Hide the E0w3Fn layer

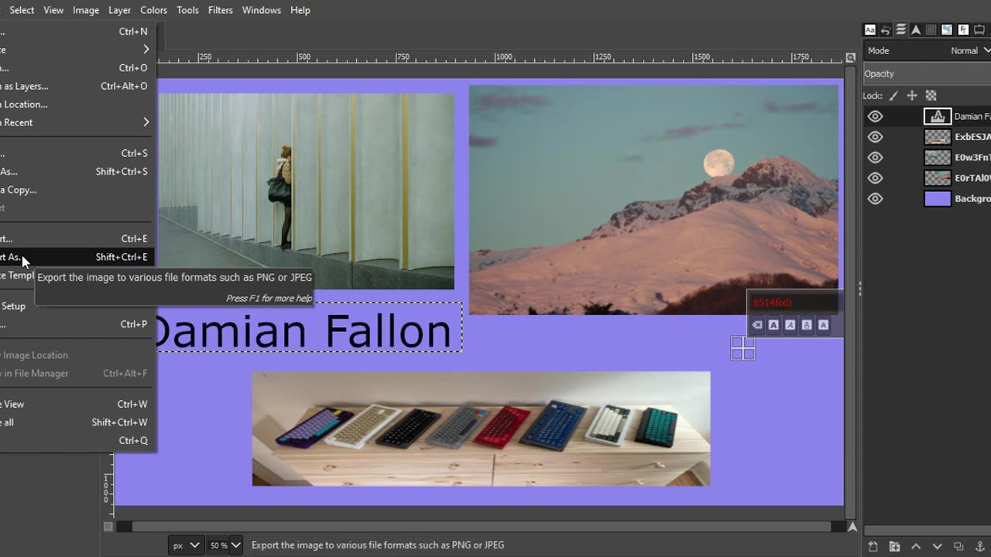tap(875, 157)
